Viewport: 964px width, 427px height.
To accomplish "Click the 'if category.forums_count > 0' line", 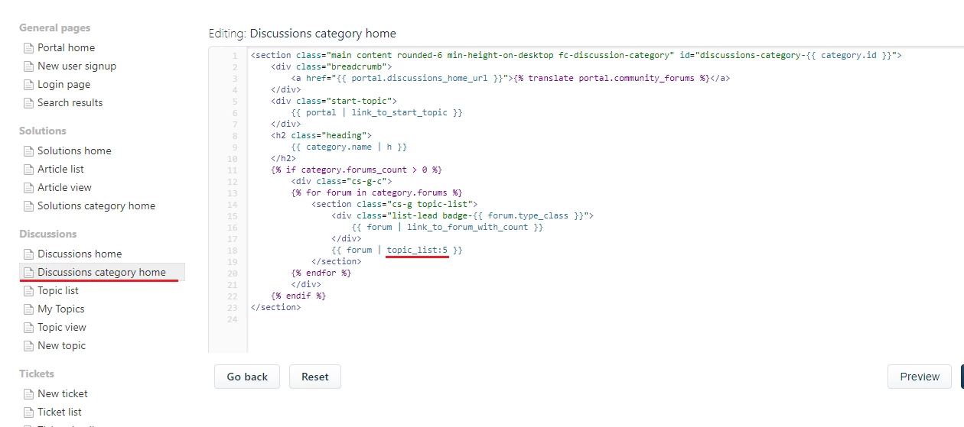I will point(357,170).
